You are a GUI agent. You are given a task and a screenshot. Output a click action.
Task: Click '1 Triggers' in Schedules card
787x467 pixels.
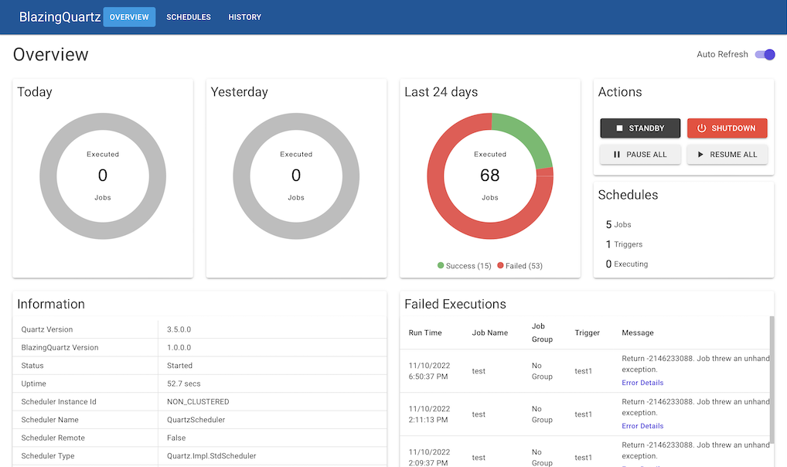click(624, 244)
